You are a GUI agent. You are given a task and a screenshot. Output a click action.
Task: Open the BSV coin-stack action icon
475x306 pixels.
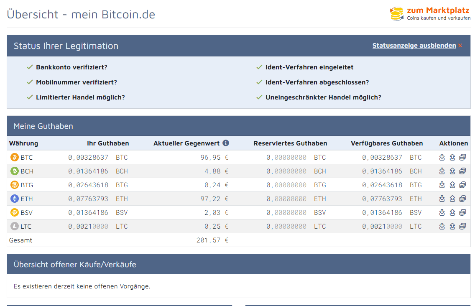click(x=462, y=213)
